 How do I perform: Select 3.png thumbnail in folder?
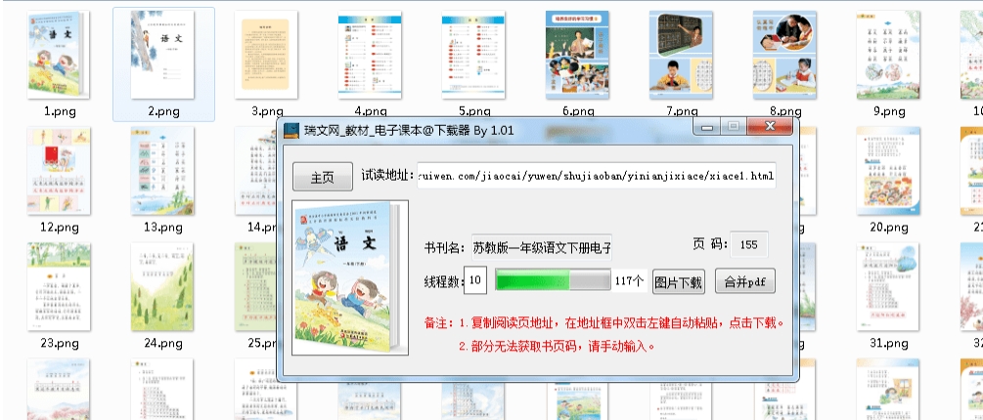click(266, 55)
